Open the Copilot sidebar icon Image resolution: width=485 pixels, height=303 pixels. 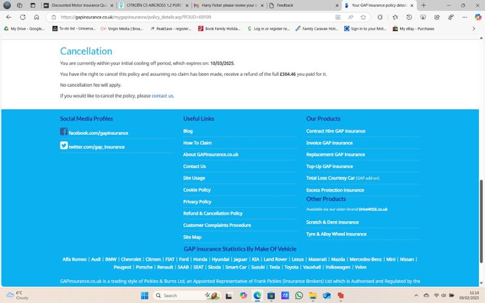pyautogui.click(x=478, y=18)
